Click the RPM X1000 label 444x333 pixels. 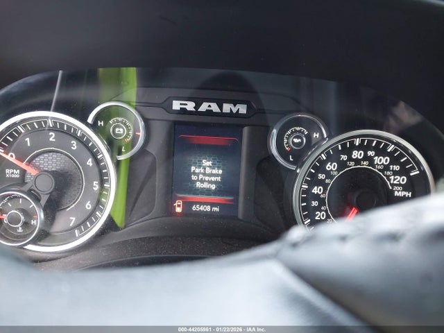click(12, 173)
